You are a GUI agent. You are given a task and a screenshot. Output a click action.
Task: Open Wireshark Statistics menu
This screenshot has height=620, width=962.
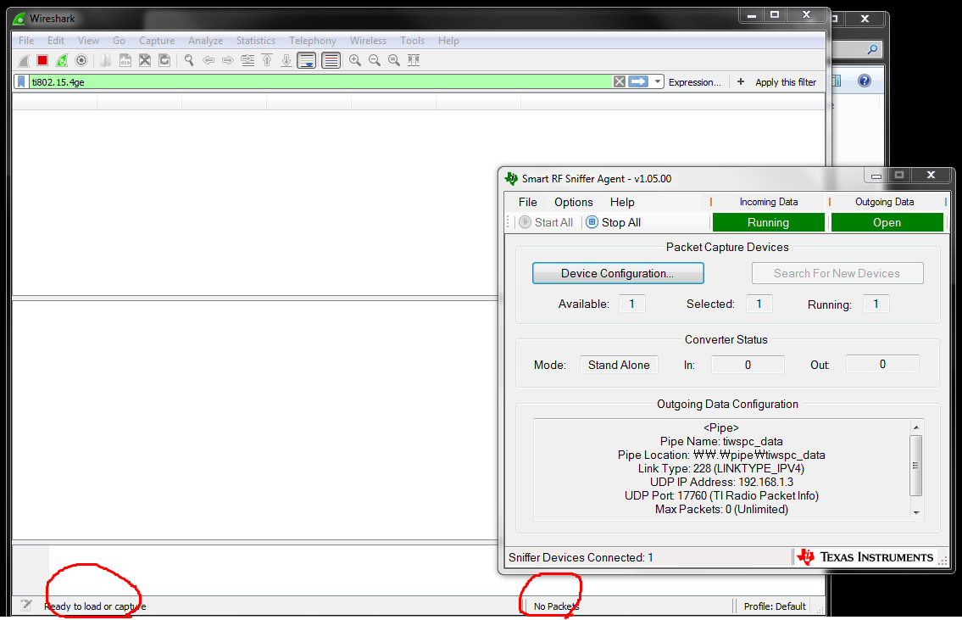coord(256,41)
